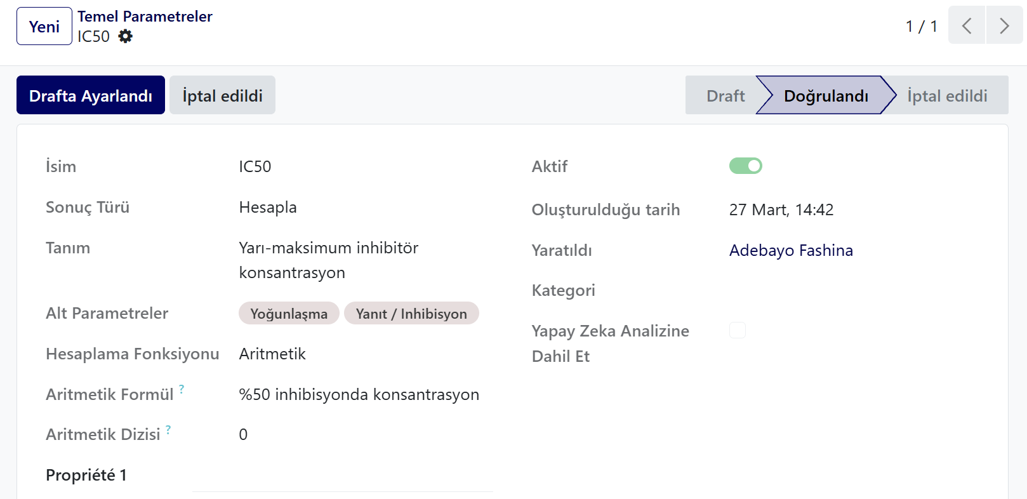The image size is (1027, 499).
Task: Select the İptal edildi status stage
Action: coord(947,95)
